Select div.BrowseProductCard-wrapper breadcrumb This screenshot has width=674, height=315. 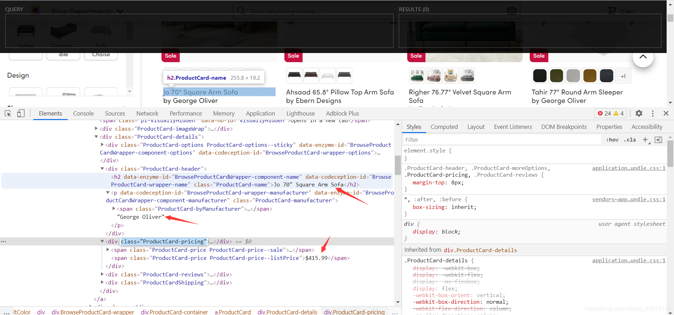(93, 312)
